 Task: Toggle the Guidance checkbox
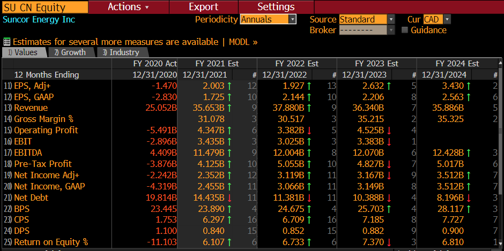tap(405, 30)
